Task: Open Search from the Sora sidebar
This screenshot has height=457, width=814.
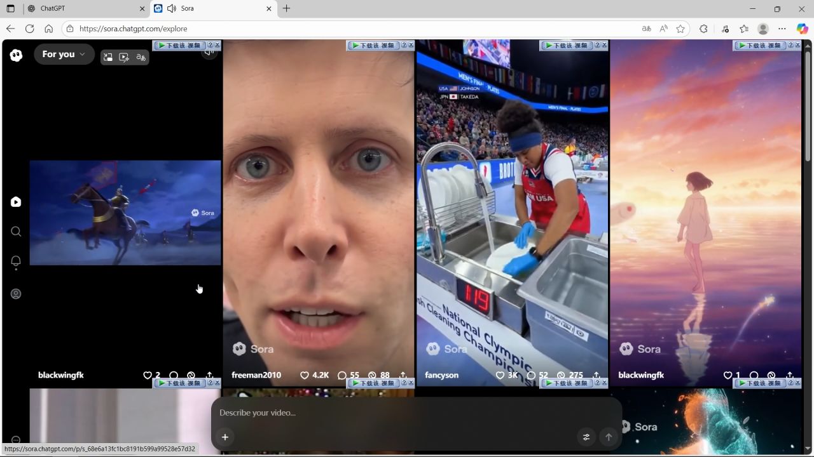Action: (x=16, y=232)
